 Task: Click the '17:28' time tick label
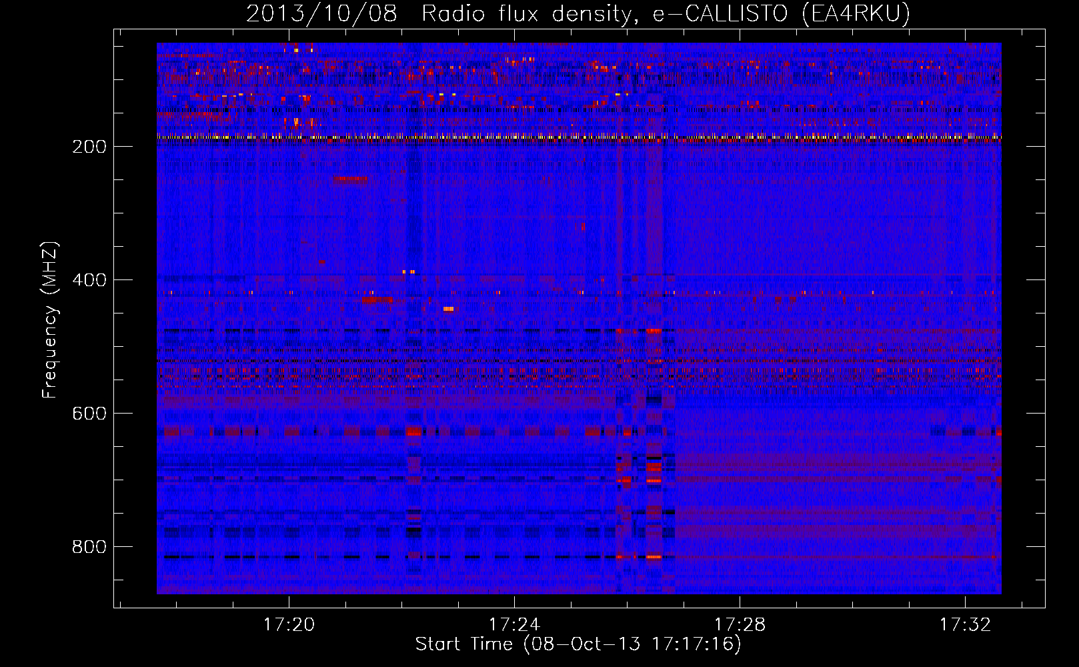point(740,625)
